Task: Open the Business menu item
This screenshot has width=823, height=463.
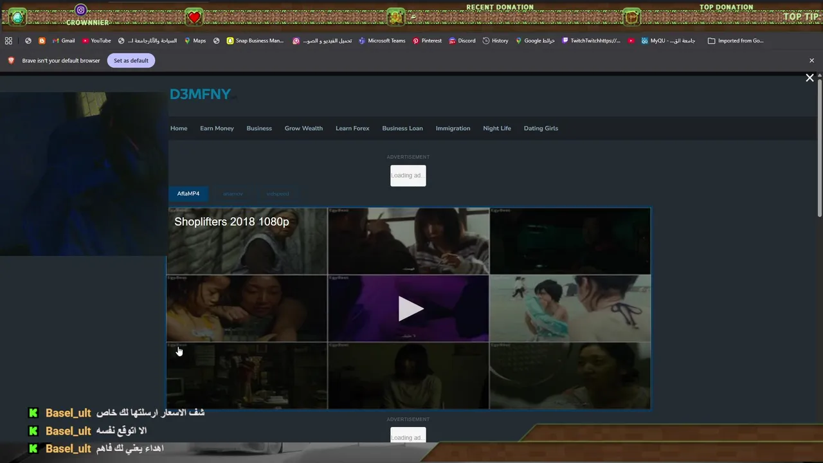Action: (x=259, y=128)
